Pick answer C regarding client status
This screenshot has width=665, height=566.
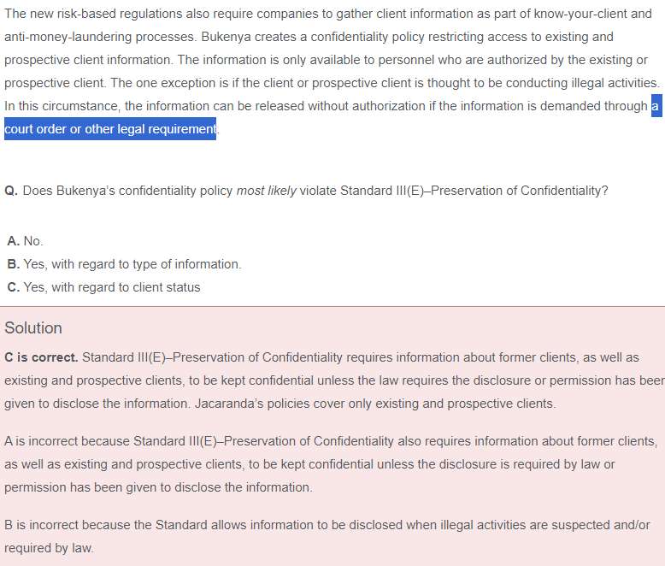pos(103,287)
